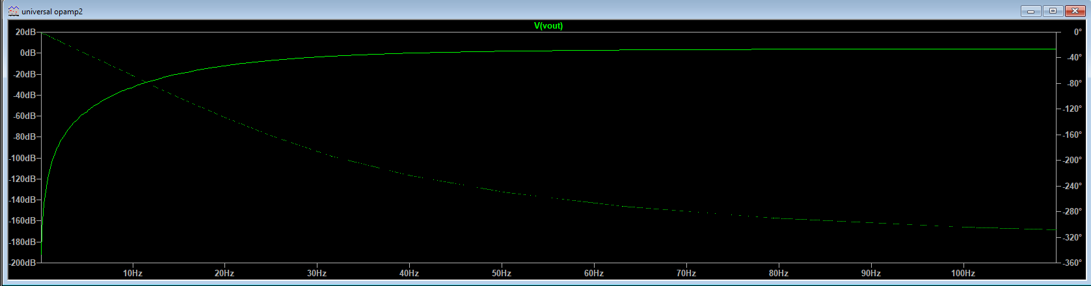The height and width of the screenshot is (286, 1091).
Task: Click the 50Hz frequency axis label
Action: [502, 274]
